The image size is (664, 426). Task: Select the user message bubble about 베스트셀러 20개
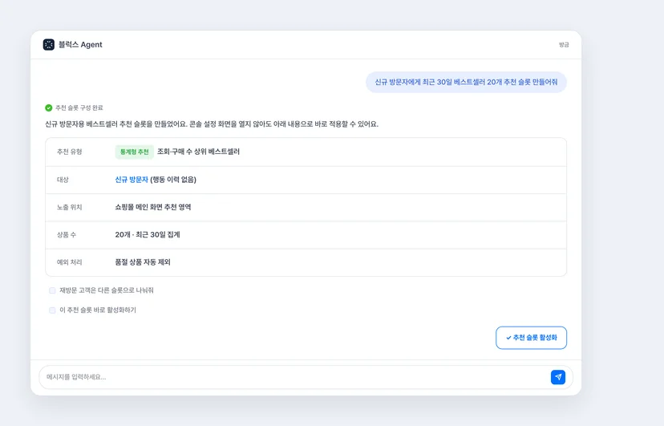click(x=466, y=82)
